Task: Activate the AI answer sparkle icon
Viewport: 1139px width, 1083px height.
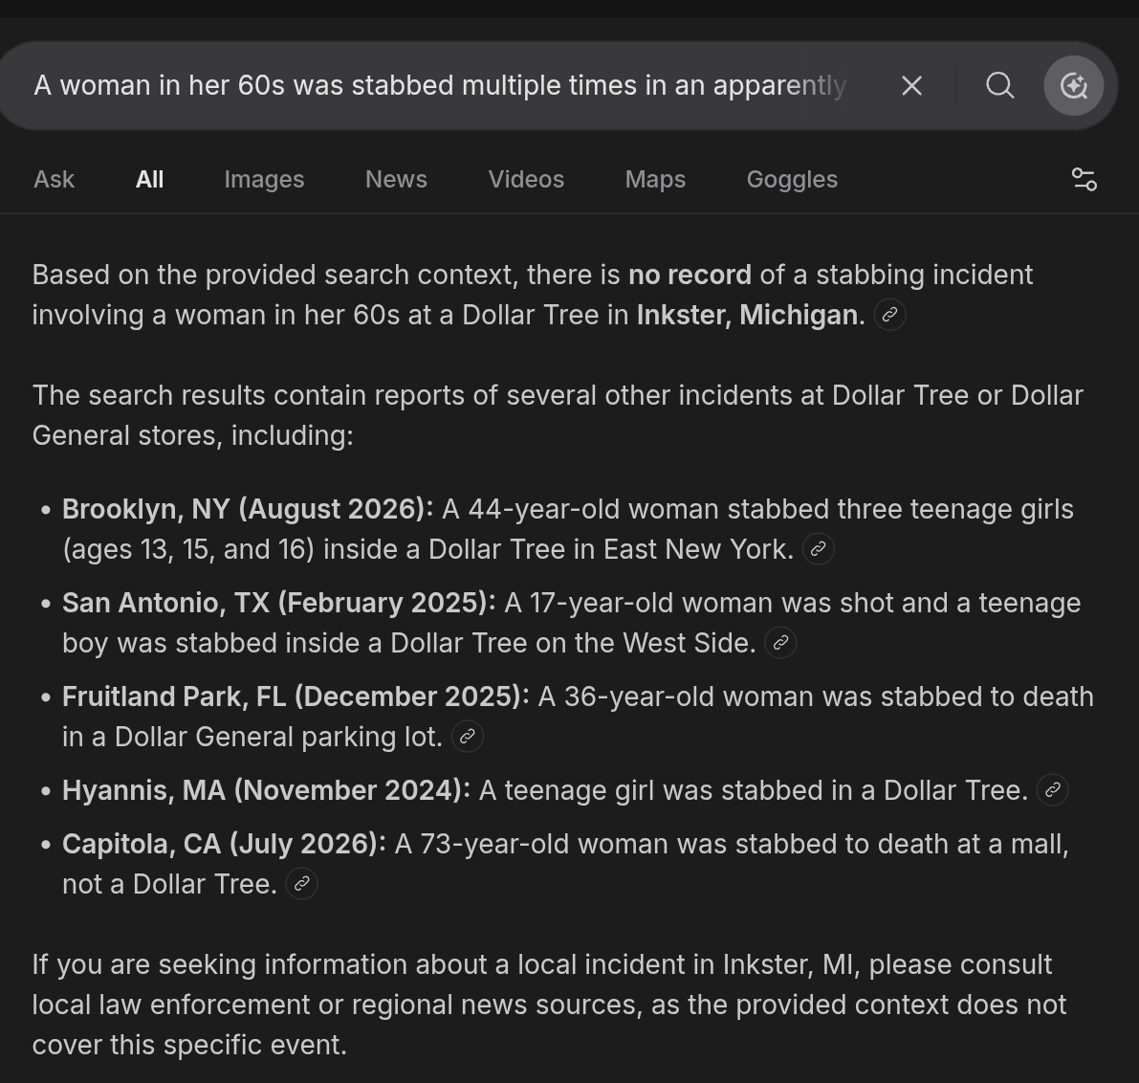Action: coord(1074,86)
